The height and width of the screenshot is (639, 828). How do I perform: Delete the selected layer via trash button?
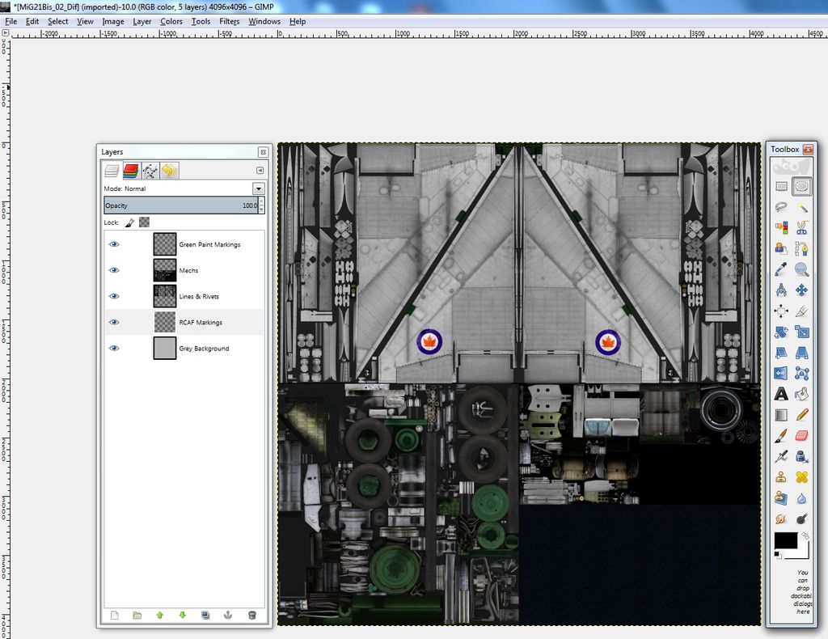[253, 616]
